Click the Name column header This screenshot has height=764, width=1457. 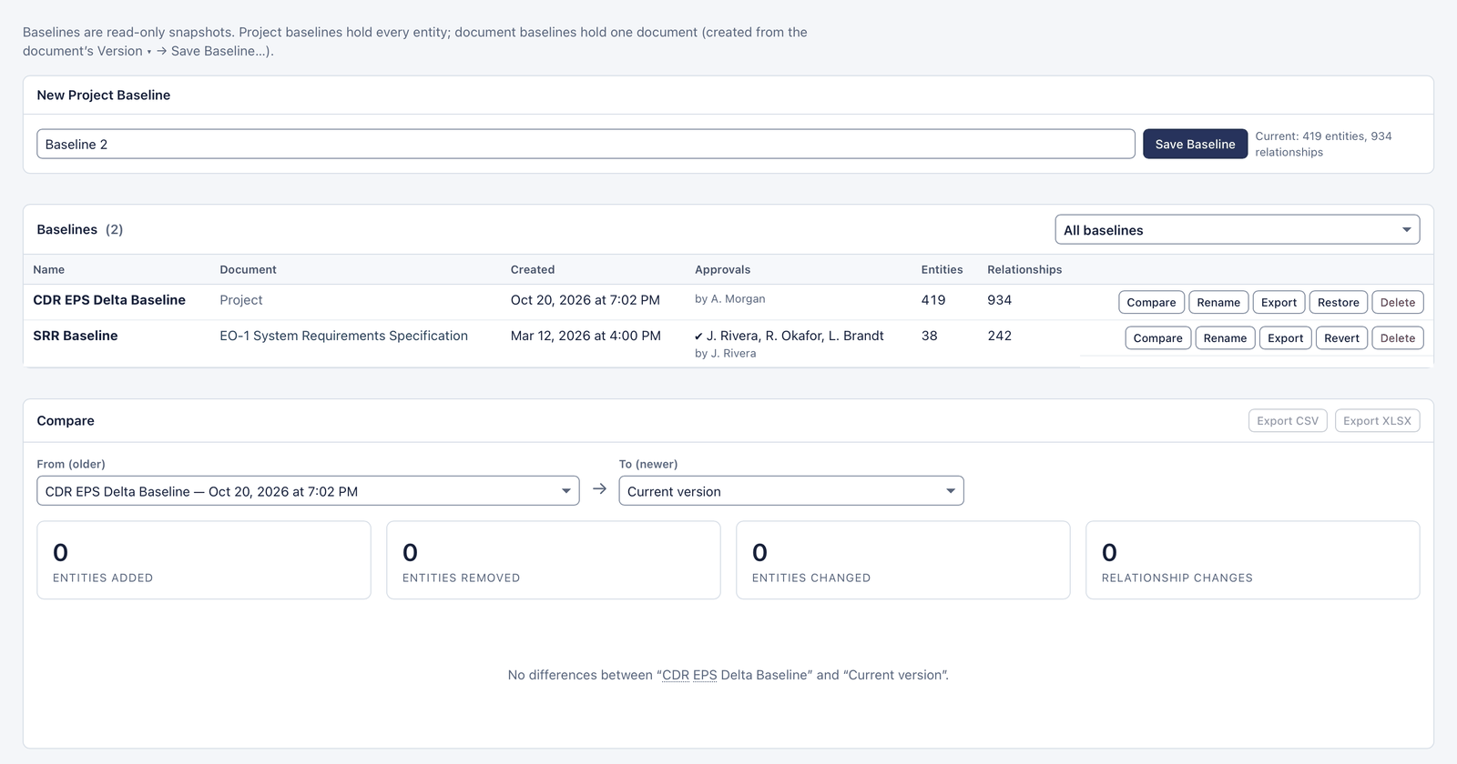click(48, 269)
